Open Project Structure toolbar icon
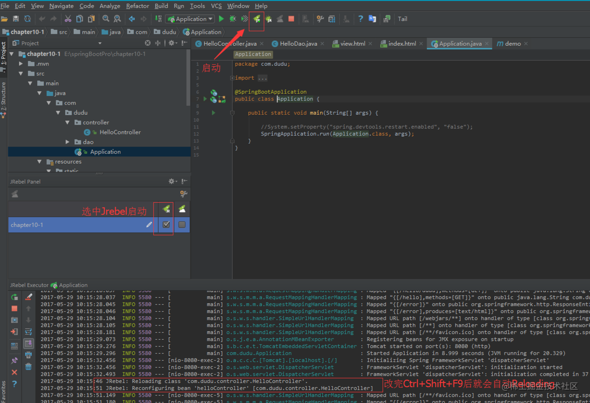This screenshot has width=590, height=403. (x=332, y=19)
